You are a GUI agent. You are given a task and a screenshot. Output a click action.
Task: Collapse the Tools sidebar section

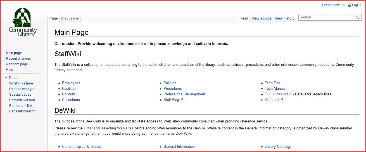click(x=6, y=78)
